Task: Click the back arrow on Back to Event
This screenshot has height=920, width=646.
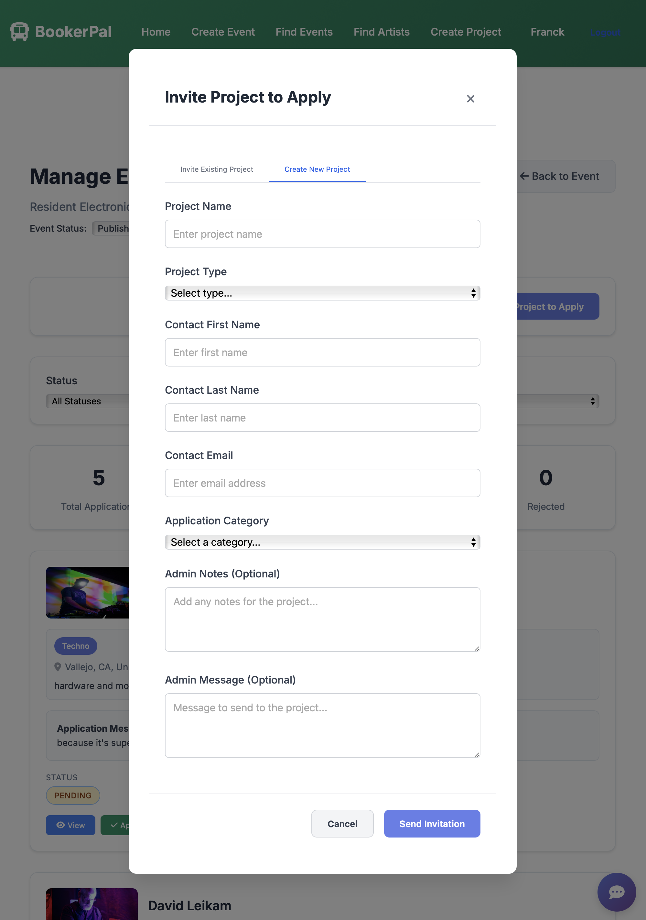Action: point(525,176)
